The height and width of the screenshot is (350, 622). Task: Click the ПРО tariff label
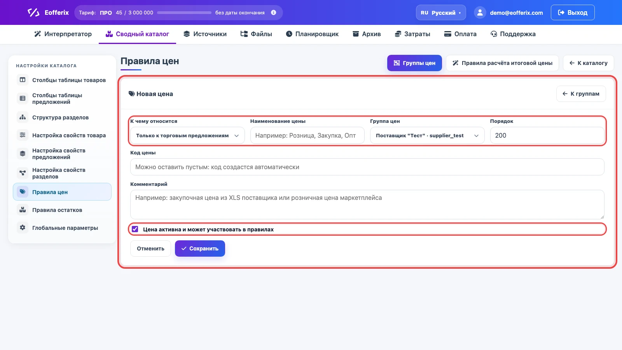(106, 12)
